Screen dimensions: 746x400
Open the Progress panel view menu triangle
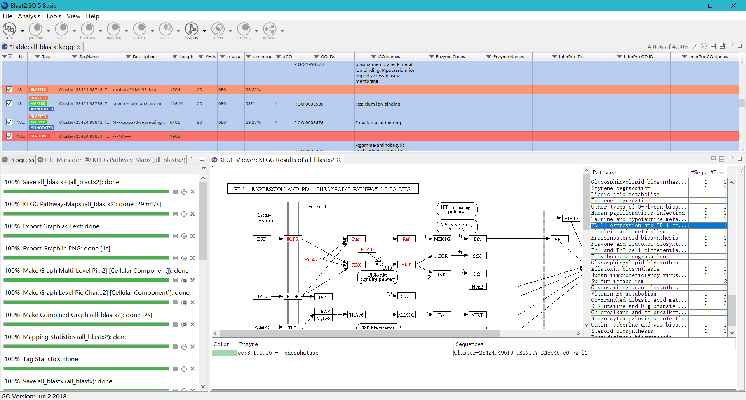[x=203, y=168]
